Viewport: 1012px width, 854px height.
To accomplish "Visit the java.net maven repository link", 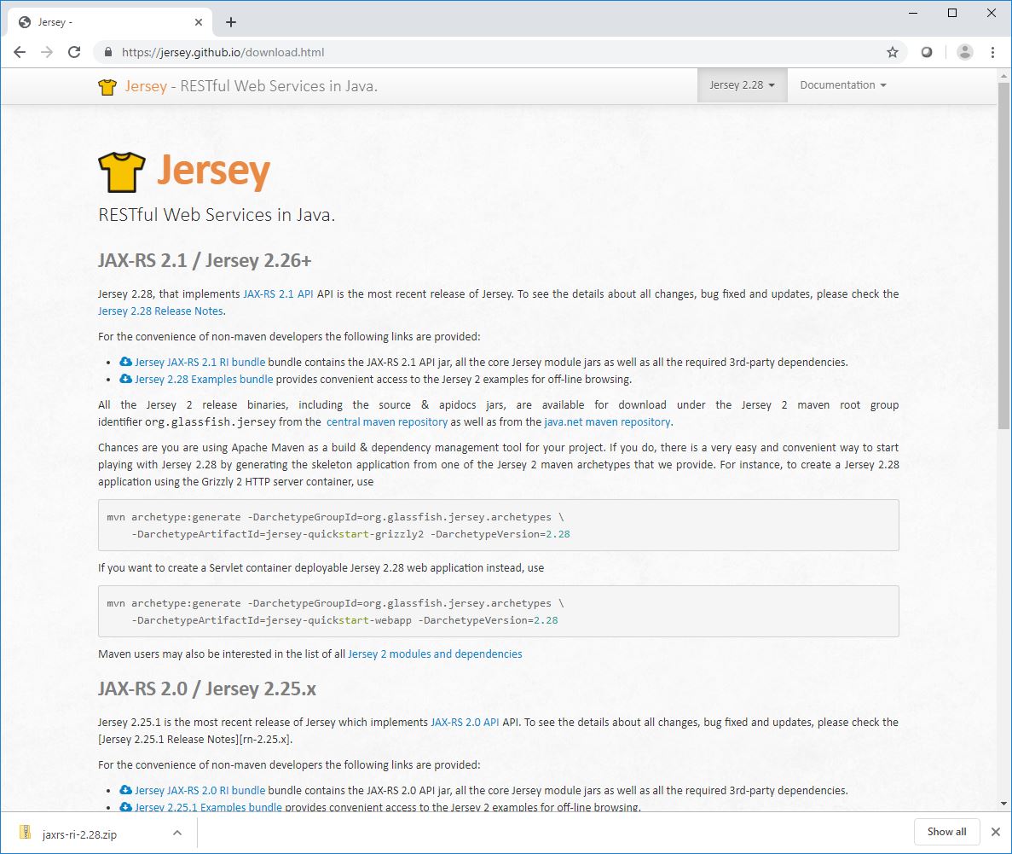I will pyautogui.click(x=607, y=421).
